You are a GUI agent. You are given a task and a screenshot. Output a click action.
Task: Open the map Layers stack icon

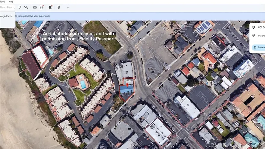point(59,7)
